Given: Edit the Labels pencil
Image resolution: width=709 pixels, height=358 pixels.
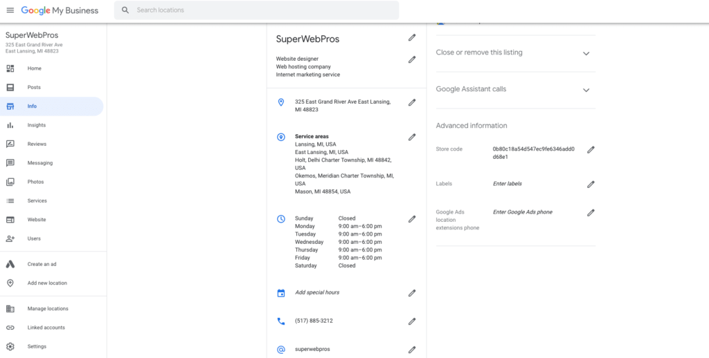Looking at the screenshot, I should point(591,185).
